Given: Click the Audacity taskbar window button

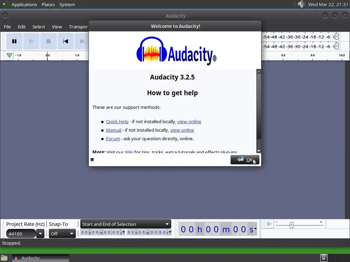Looking at the screenshot, I should click(x=40, y=258).
